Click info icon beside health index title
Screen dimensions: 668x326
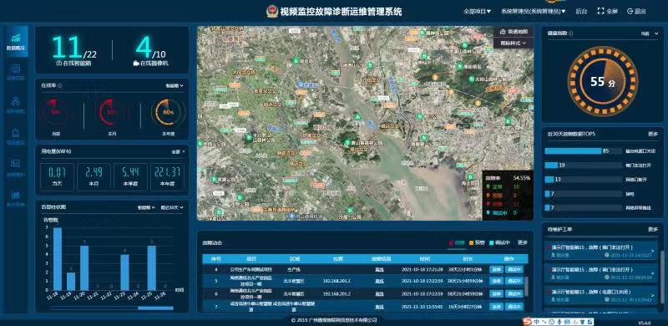pos(571,33)
